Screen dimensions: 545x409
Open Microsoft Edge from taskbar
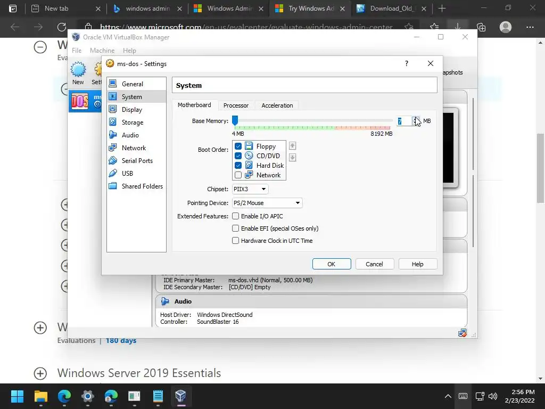pyautogui.click(x=64, y=396)
